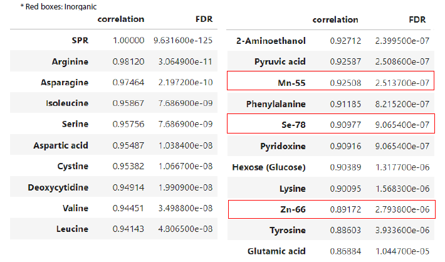
Task: Select the Arginine row header
Action: pos(70,61)
